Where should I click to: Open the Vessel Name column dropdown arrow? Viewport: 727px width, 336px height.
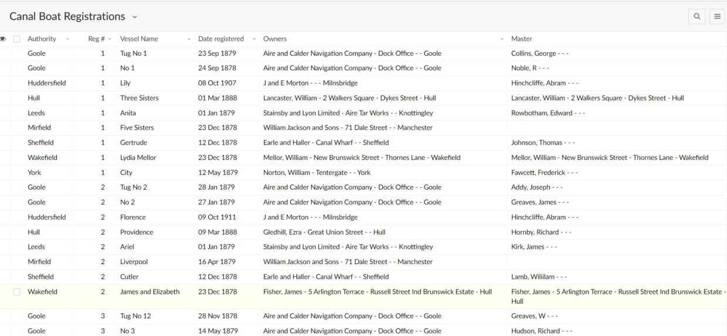pyautogui.click(x=189, y=39)
